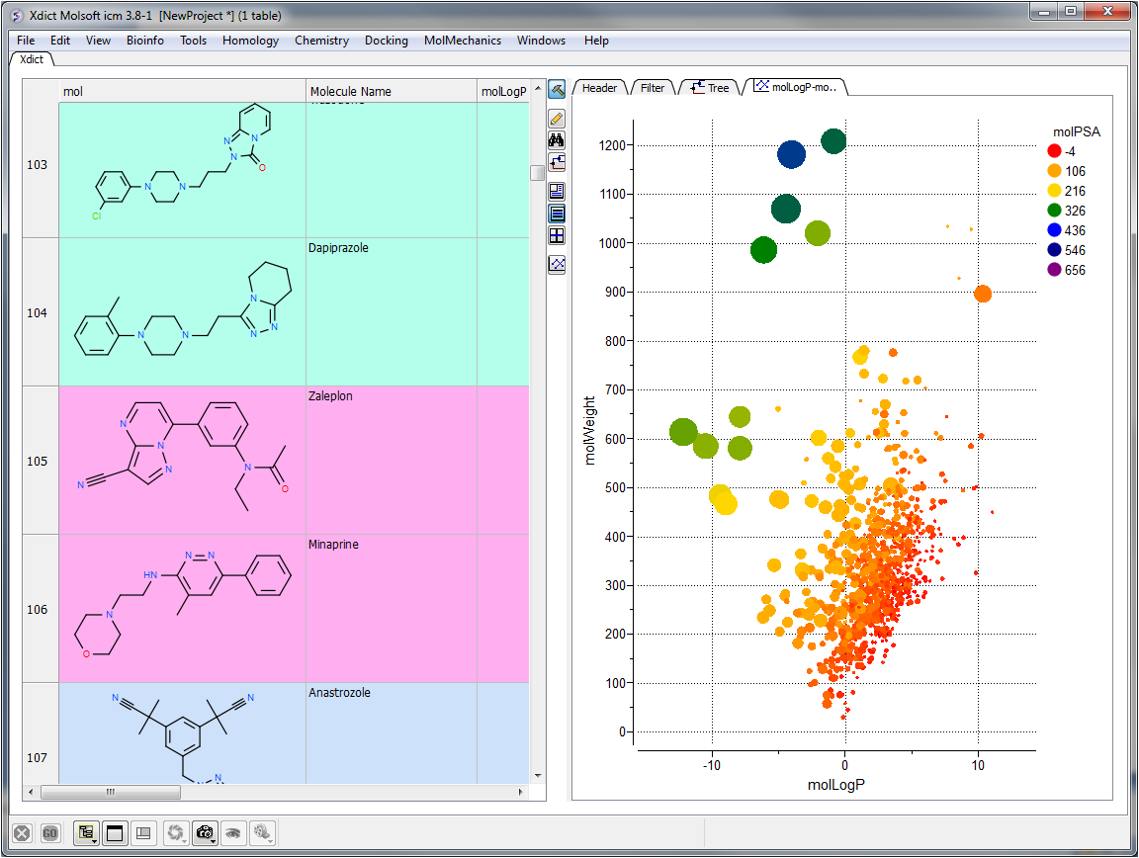Click the Minaprine molecule structure
This screenshot has width=1139, height=858.
tap(183, 605)
